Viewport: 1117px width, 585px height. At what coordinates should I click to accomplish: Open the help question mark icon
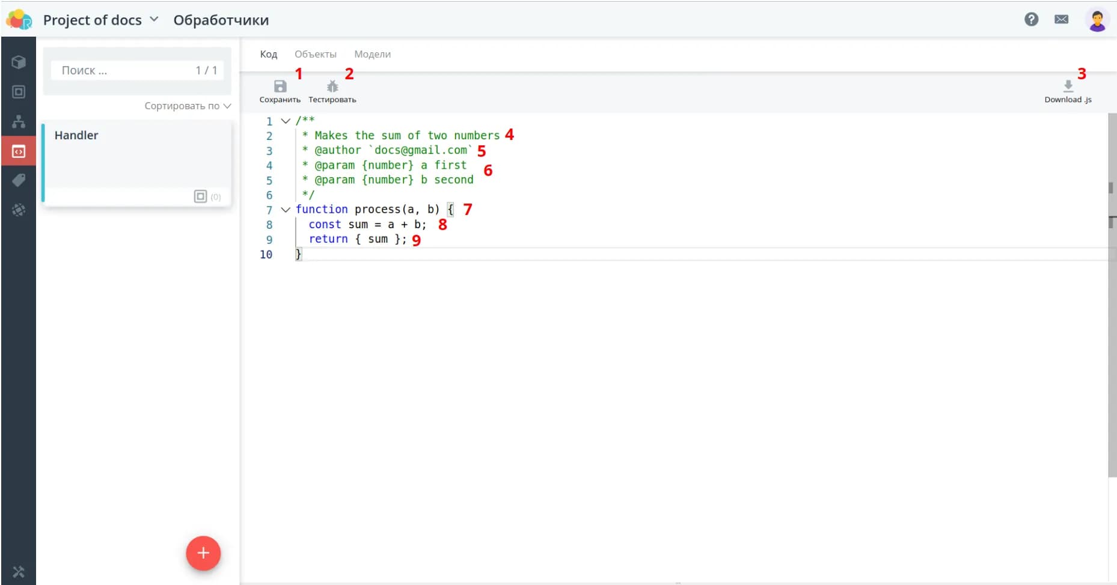coord(1031,19)
